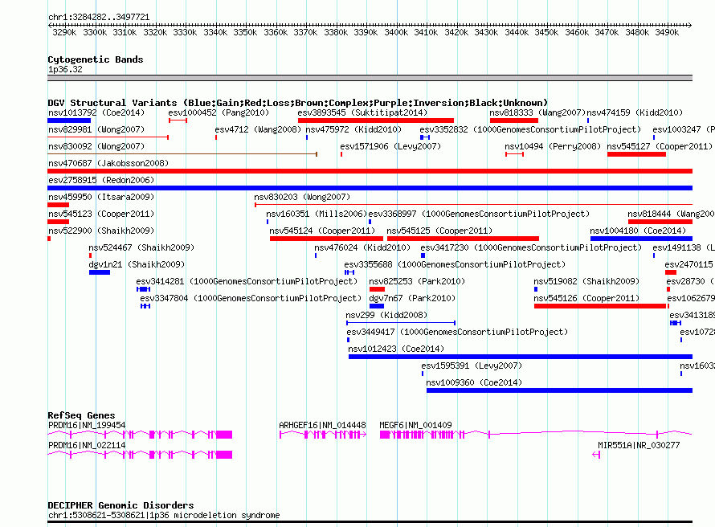This screenshot has height=527, width=715.
Task: Select esv3368997 variant label
Action: tap(479, 214)
